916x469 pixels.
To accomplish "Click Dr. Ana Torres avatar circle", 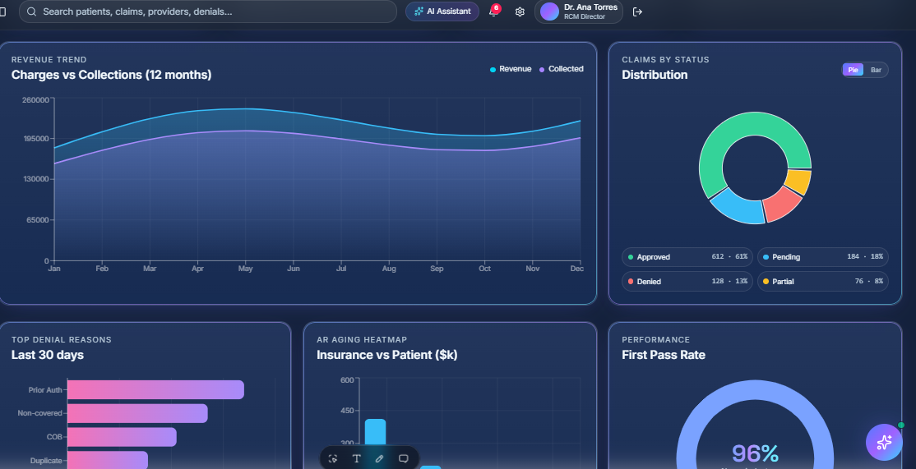I will [549, 11].
